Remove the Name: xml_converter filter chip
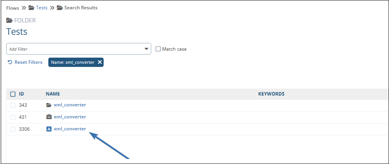 (x=100, y=62)
